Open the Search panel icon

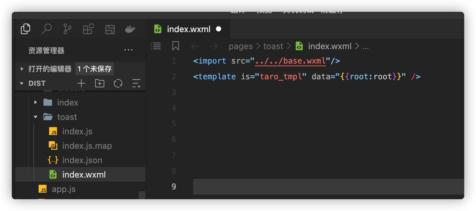tap(47, 29)
